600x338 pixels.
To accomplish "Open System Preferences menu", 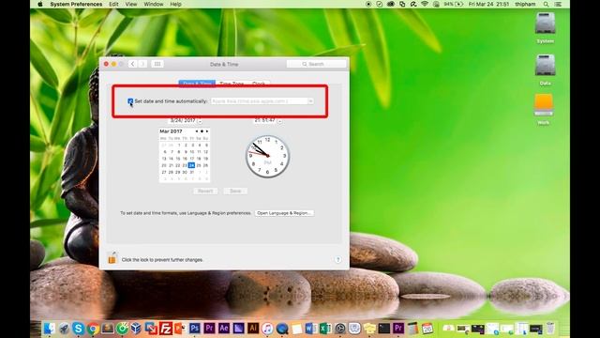I will point(76,4).
